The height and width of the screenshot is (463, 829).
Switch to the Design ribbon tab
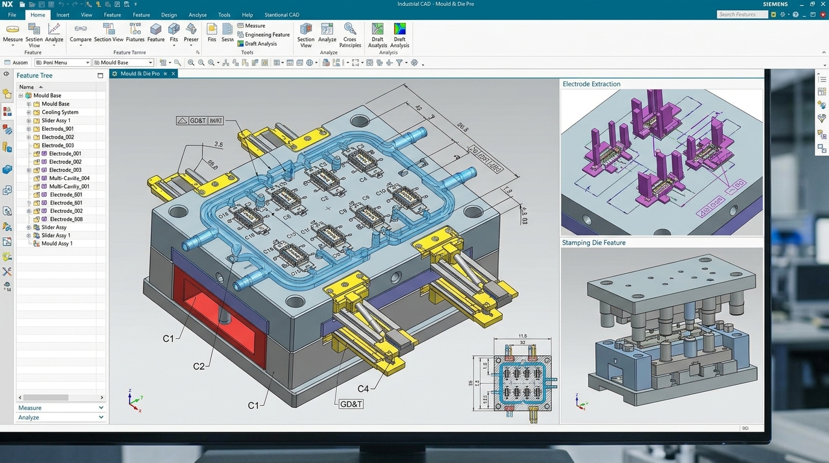[x=169, y=14]
